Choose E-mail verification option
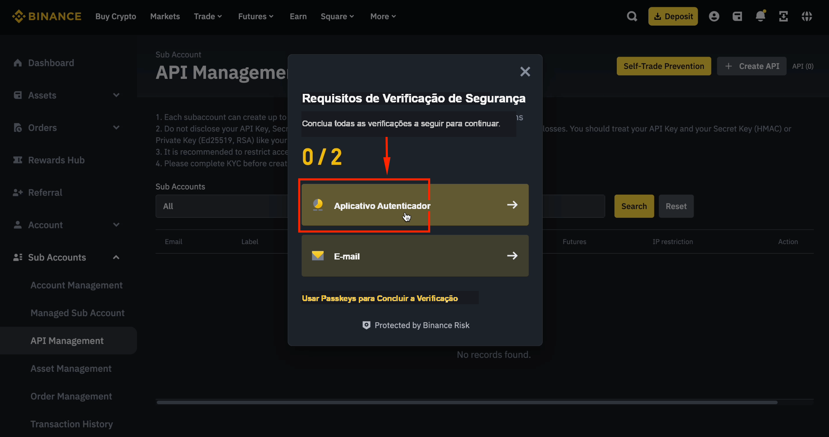 pos(415,256)
